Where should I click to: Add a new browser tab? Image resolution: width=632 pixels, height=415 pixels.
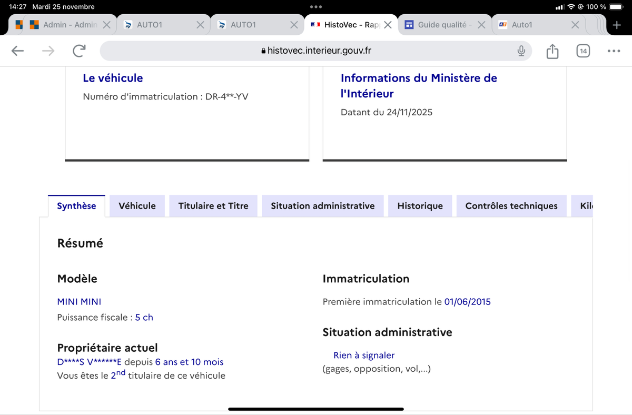pyautogui.click(x=617, y=25)
